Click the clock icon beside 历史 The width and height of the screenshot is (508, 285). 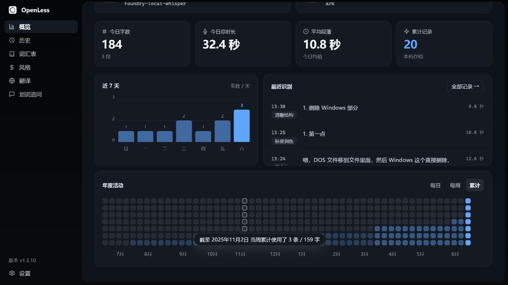pyautogui.click(x=12, y=40)
